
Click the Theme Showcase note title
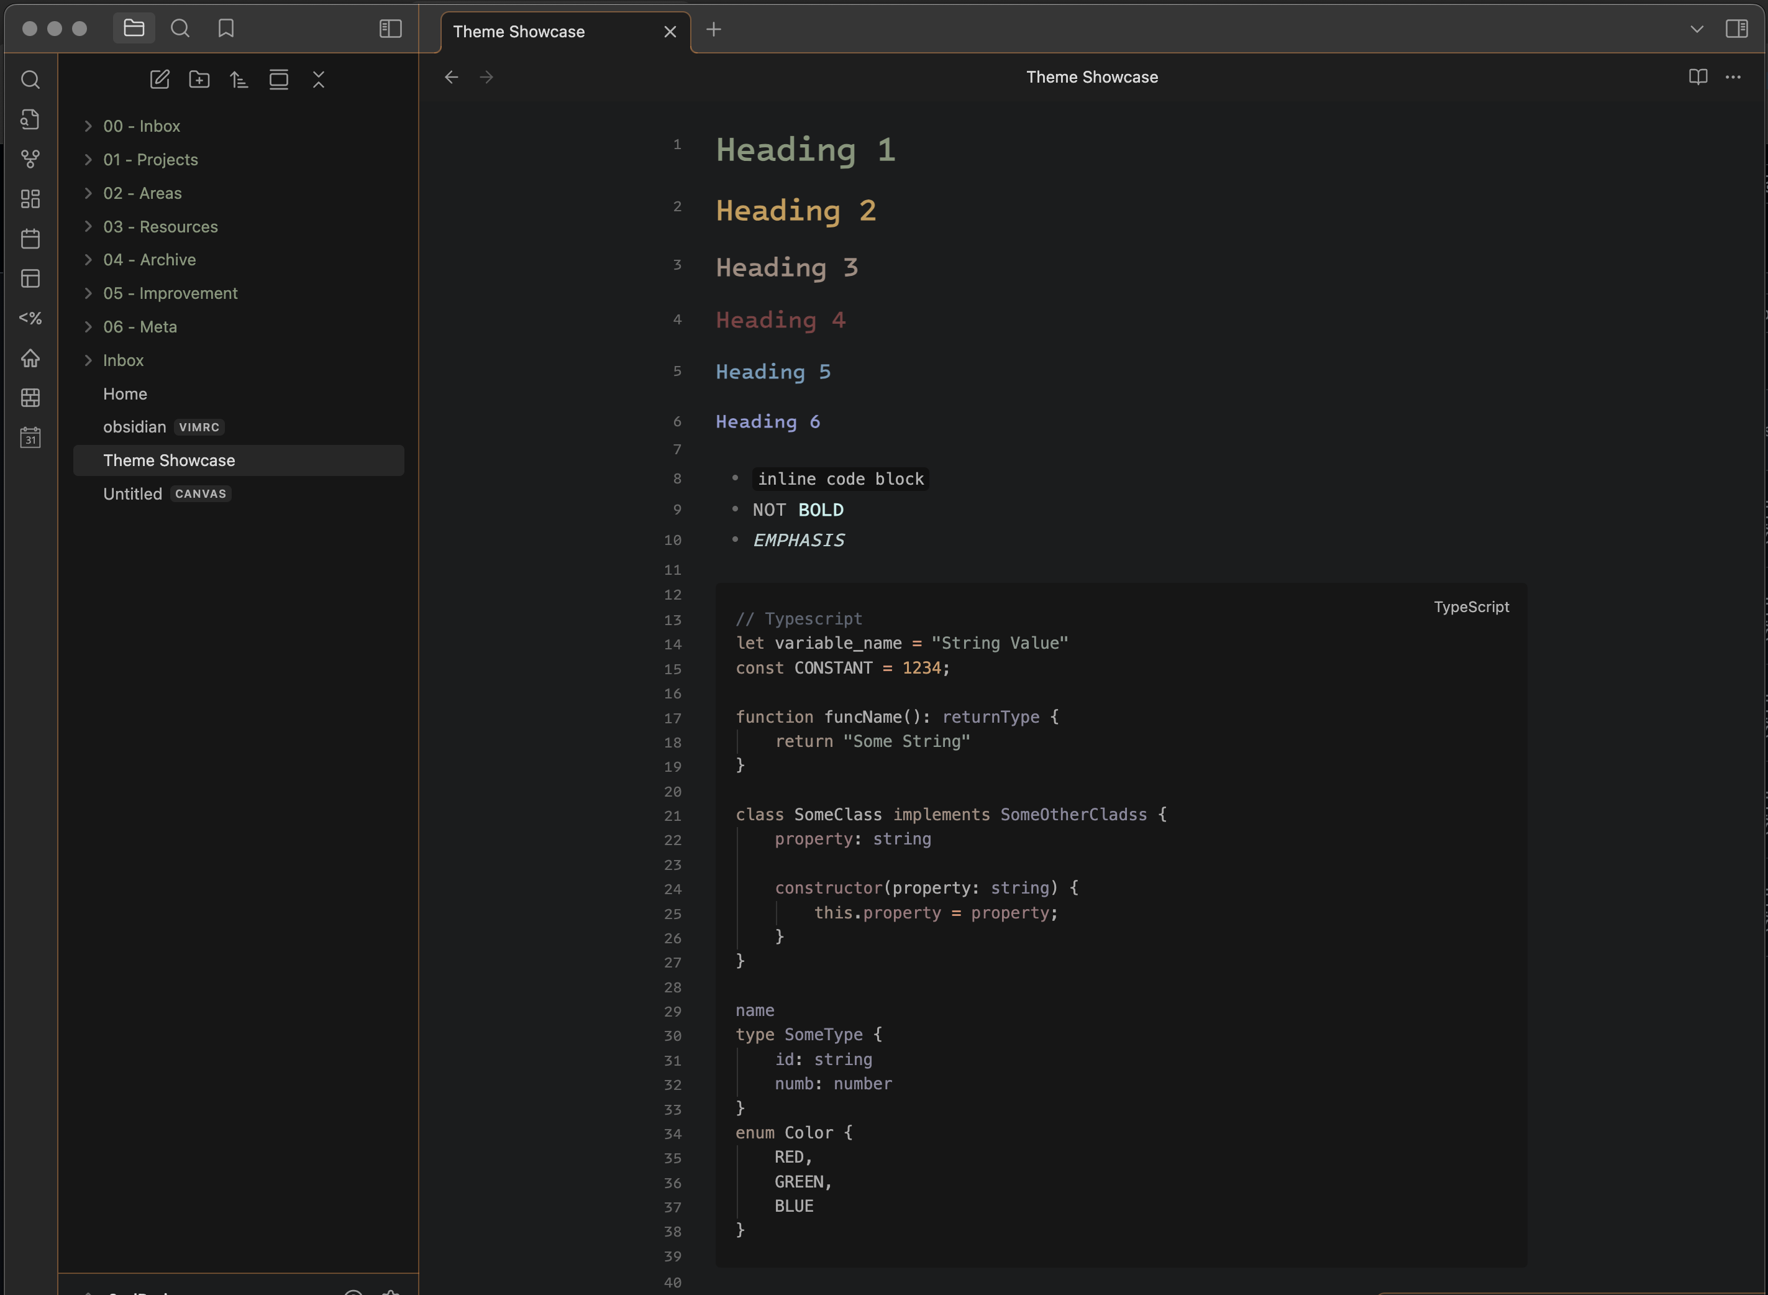coord(1091,77)
